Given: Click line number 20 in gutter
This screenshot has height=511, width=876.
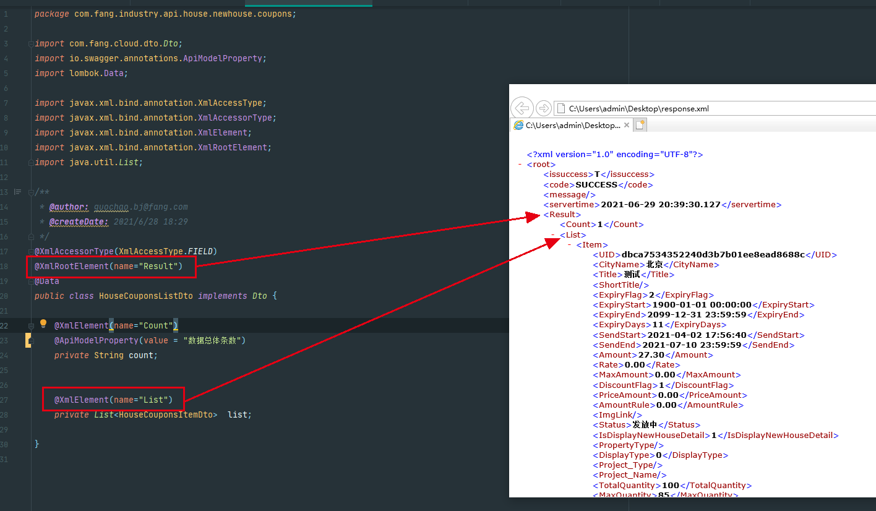Looking at the screenshot, I should coord(5,296).
